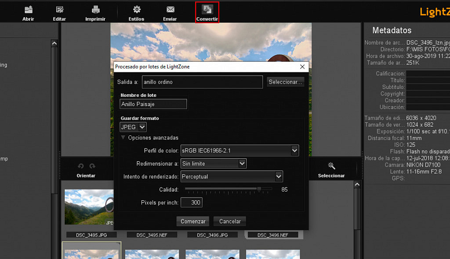The width and height of the screenshot is (450, 259).
Task: Open the Guardar formato JPEG dropdown
Action: 133,127
